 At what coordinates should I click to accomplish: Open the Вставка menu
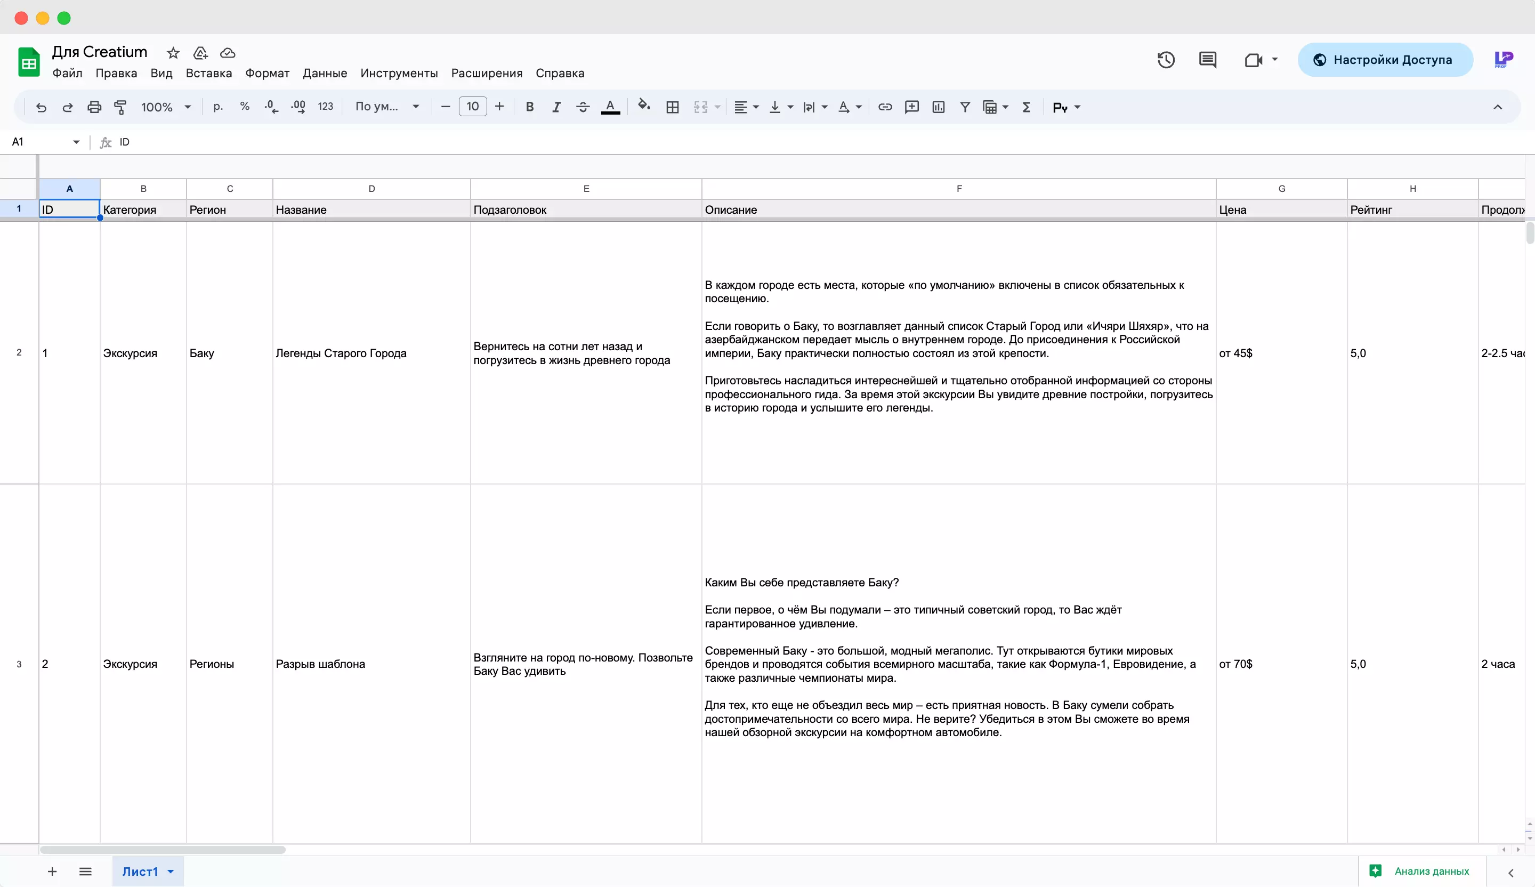click(209, 73)
